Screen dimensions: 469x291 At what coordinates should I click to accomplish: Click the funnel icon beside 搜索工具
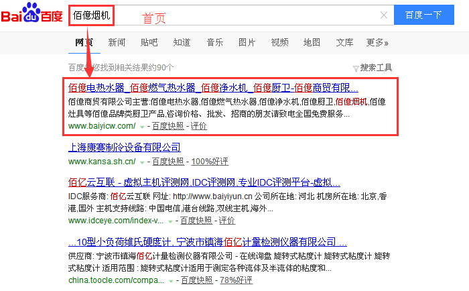pyautogui.click(x=356, y=69)
